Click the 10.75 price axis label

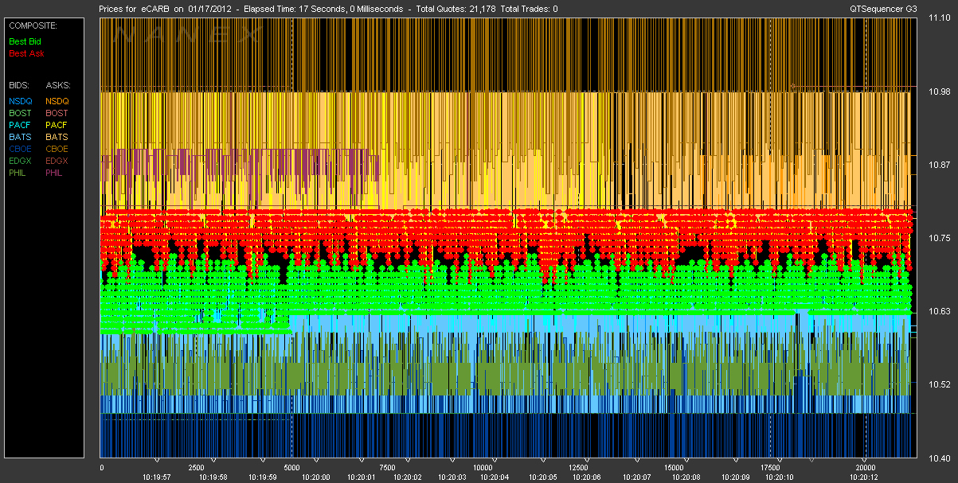[x=938, y=238]
